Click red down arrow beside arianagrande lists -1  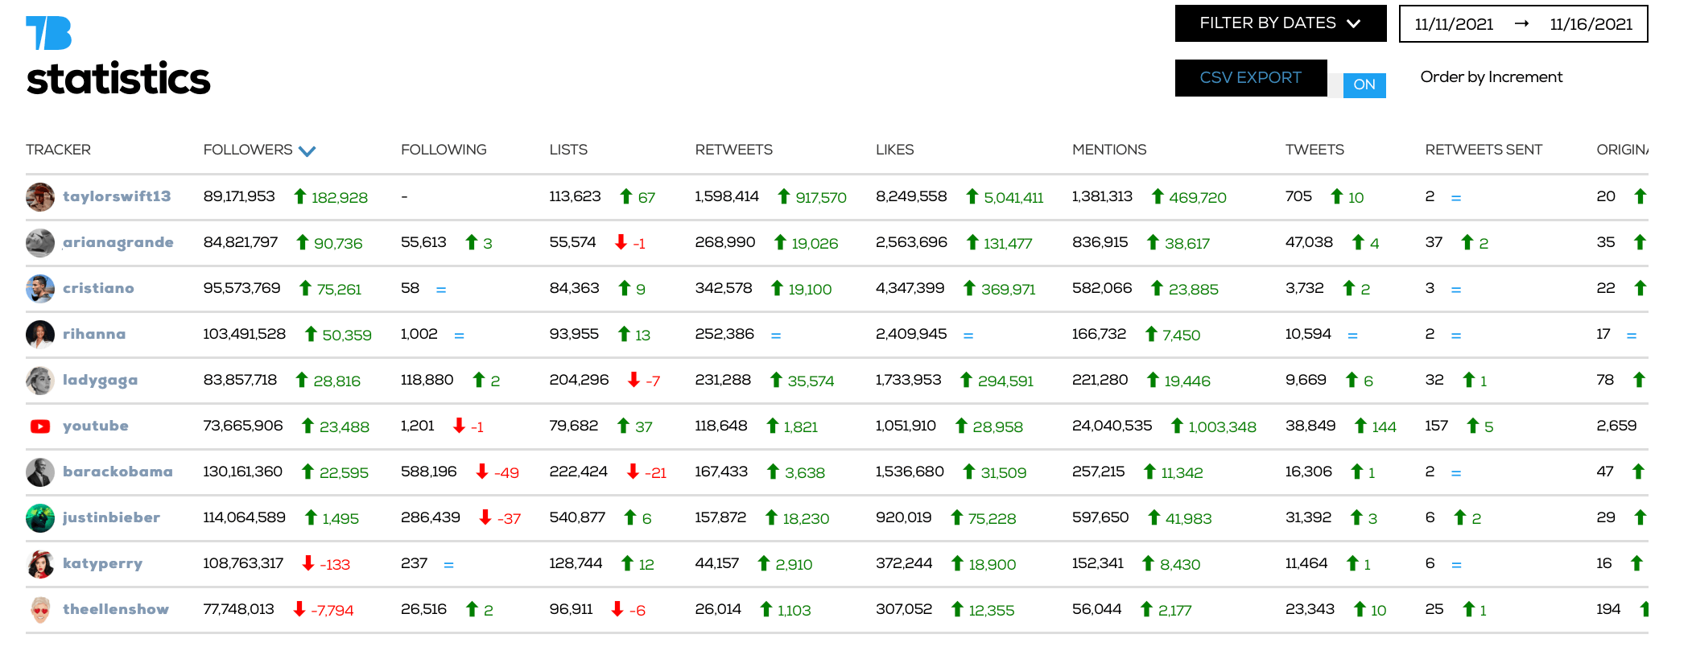[621, 241]
